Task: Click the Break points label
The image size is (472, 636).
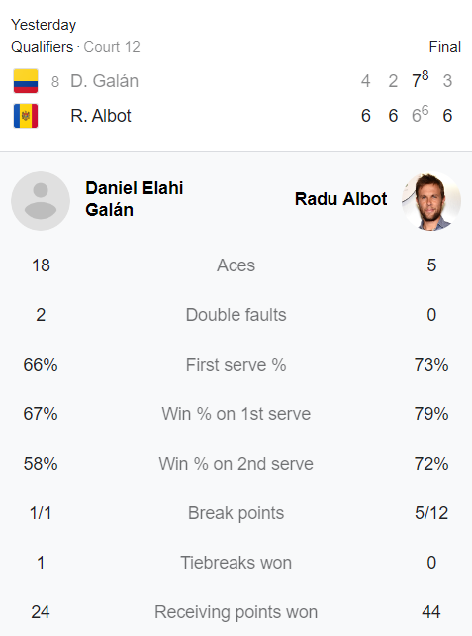Action: click(236, 513)
